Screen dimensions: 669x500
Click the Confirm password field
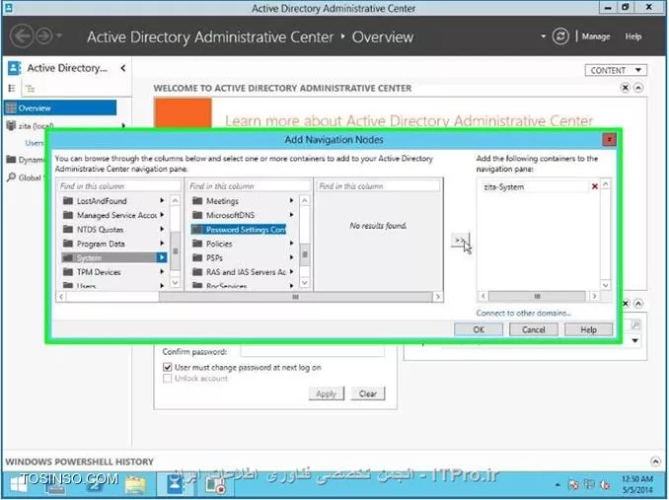coord(313,351)
